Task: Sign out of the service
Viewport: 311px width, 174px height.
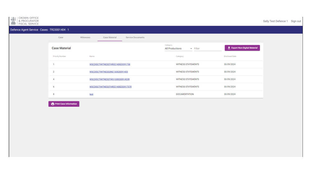Action: click(x=296, y=21)
